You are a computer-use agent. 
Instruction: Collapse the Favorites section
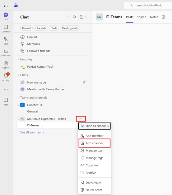[x=18, y=59]
